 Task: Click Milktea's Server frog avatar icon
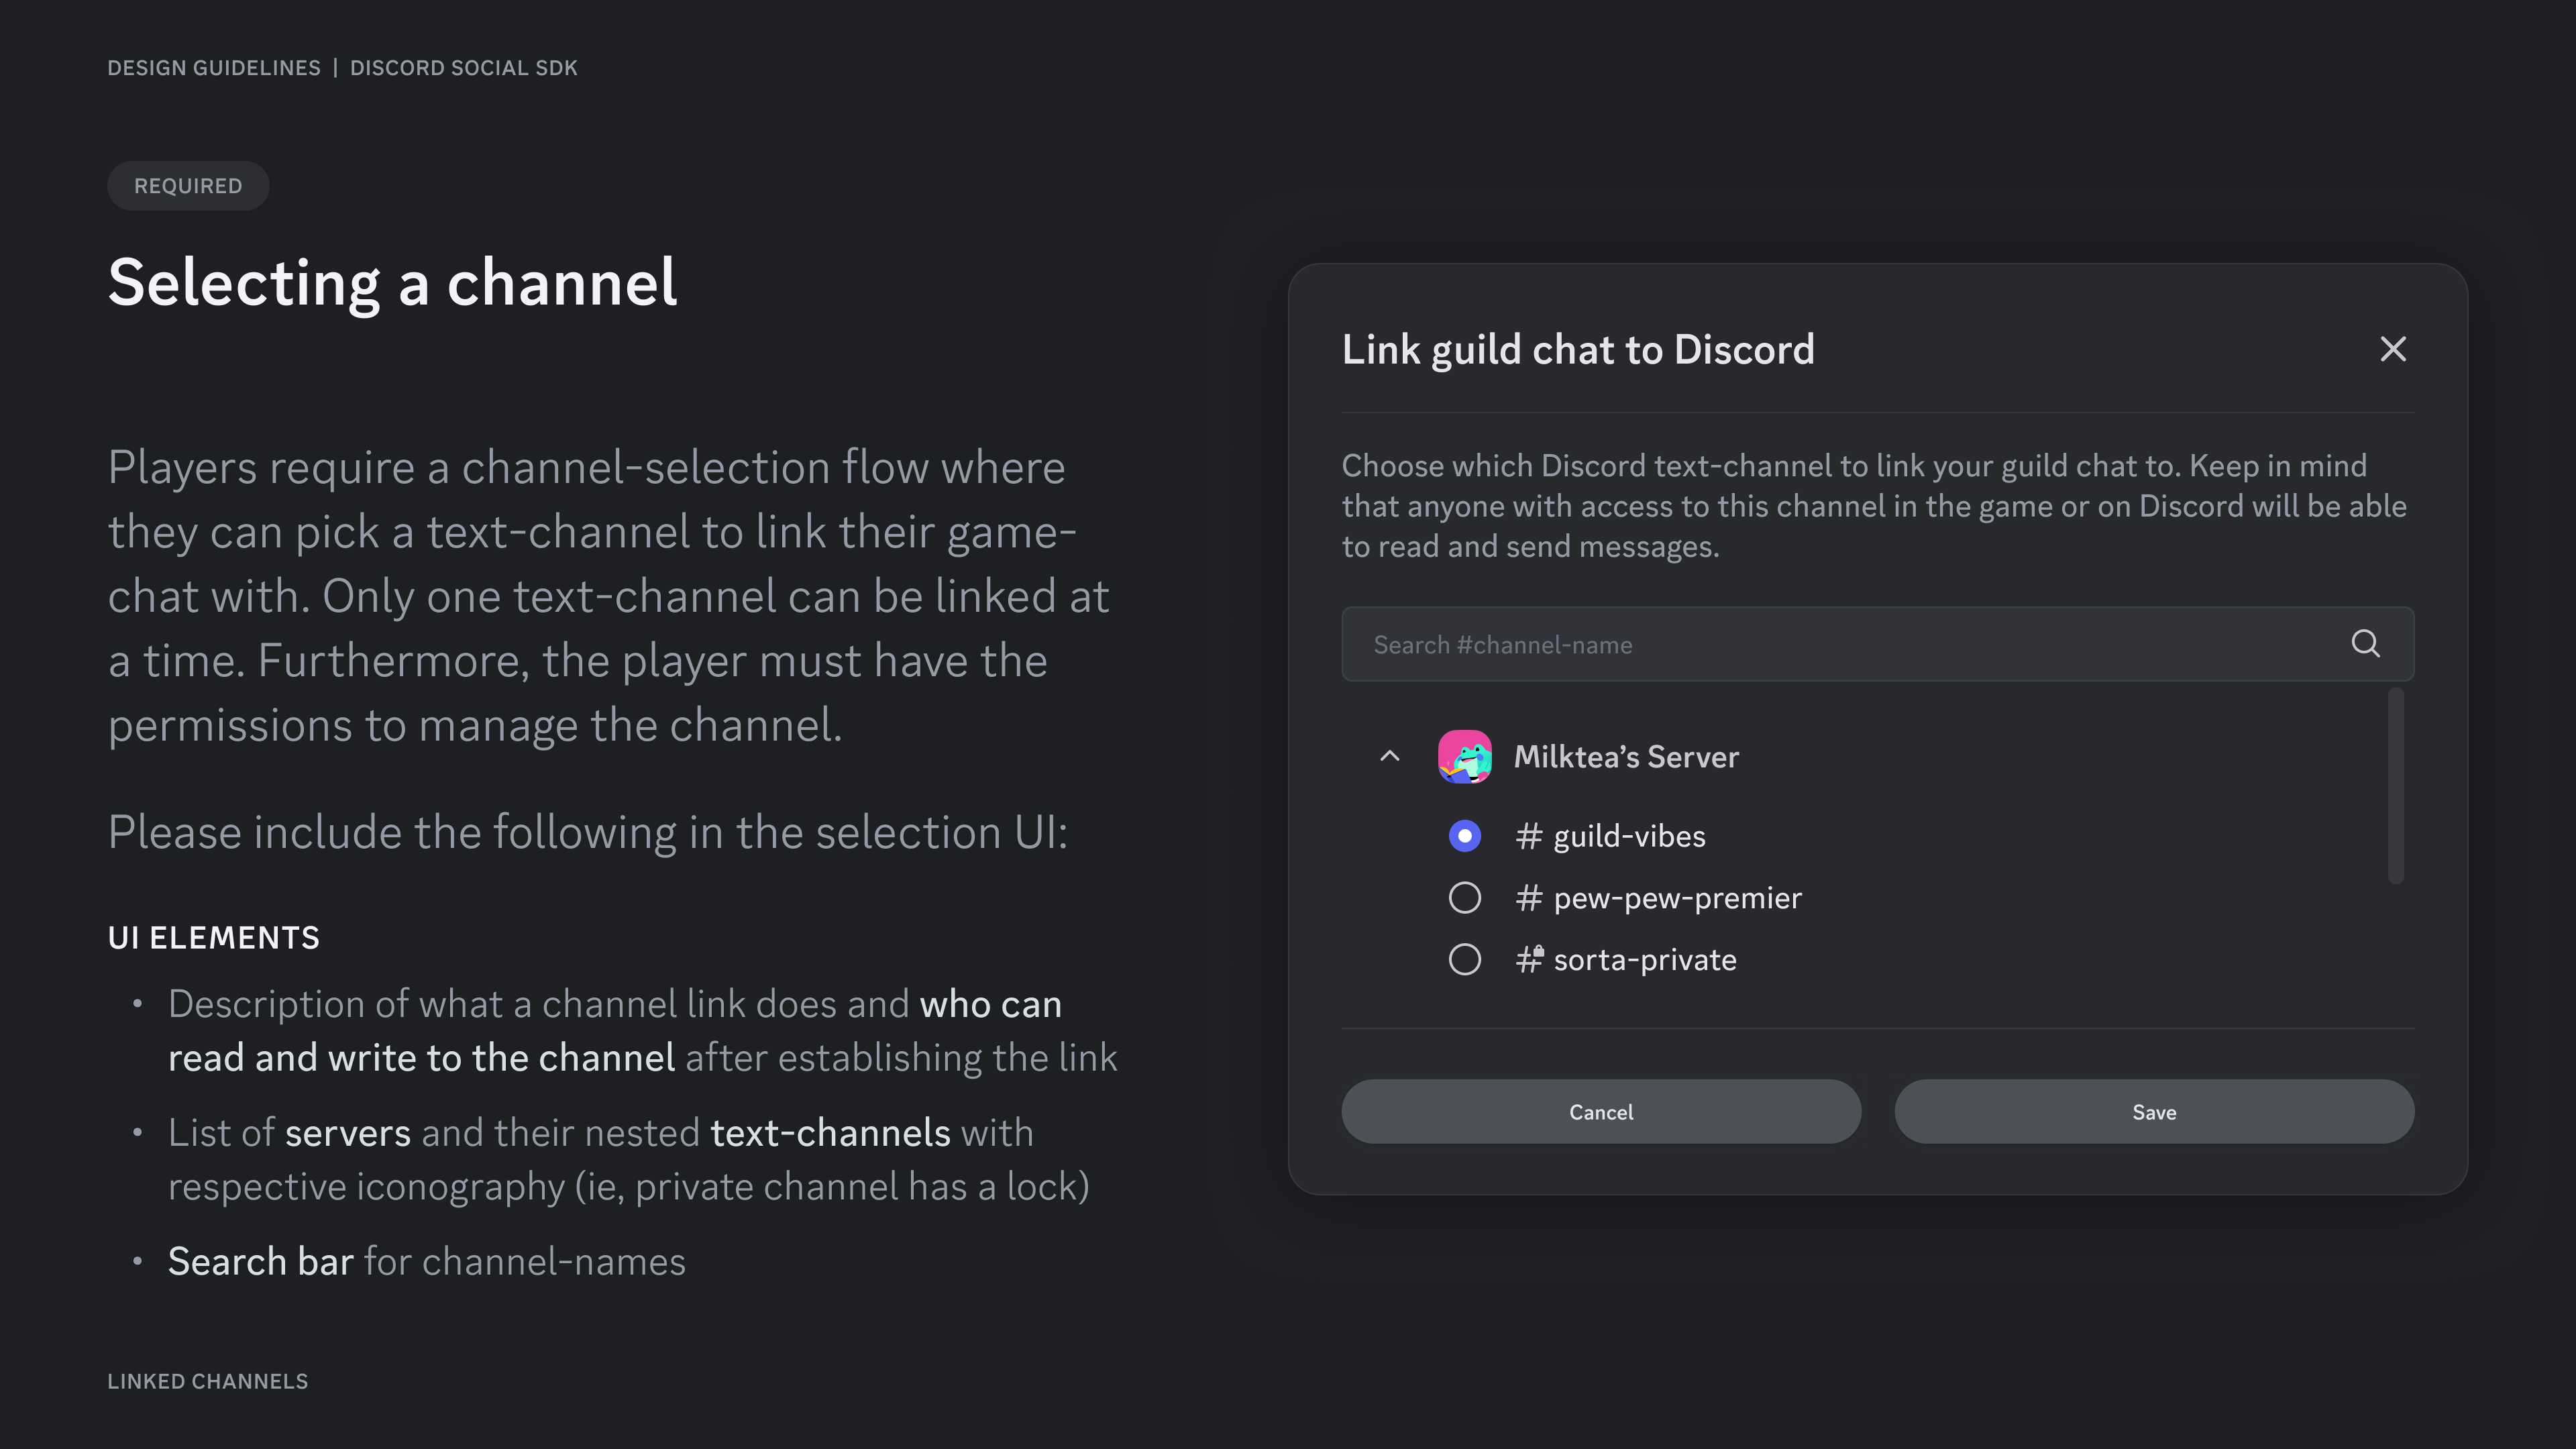point(1465,756)
